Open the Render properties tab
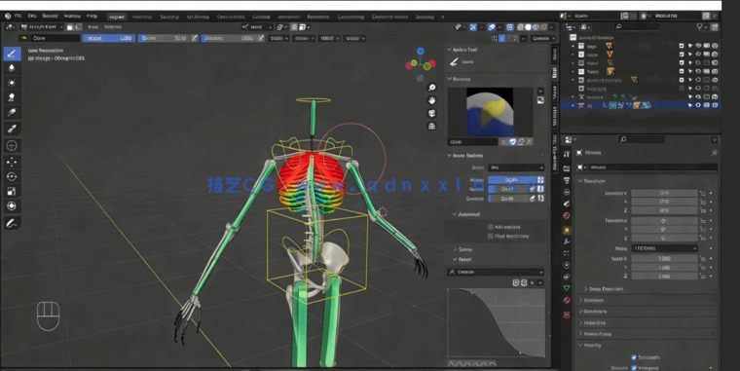Viewport: 740px width, 371px height. [x=567, y=168]
